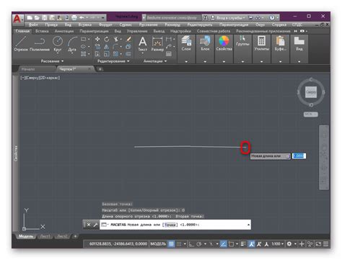Viewport: 342px width, 260px height.
Task: Click the Ellipse tool icon
Action: [84, 46]
